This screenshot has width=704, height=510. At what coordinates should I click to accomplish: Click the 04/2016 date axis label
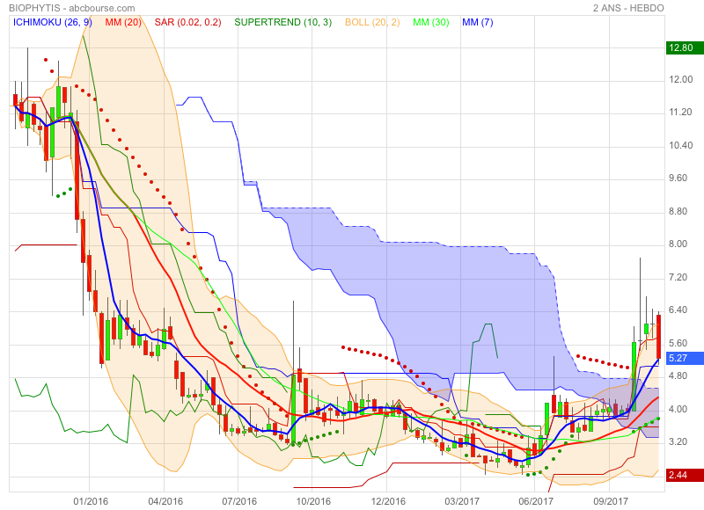click(165, 501)
